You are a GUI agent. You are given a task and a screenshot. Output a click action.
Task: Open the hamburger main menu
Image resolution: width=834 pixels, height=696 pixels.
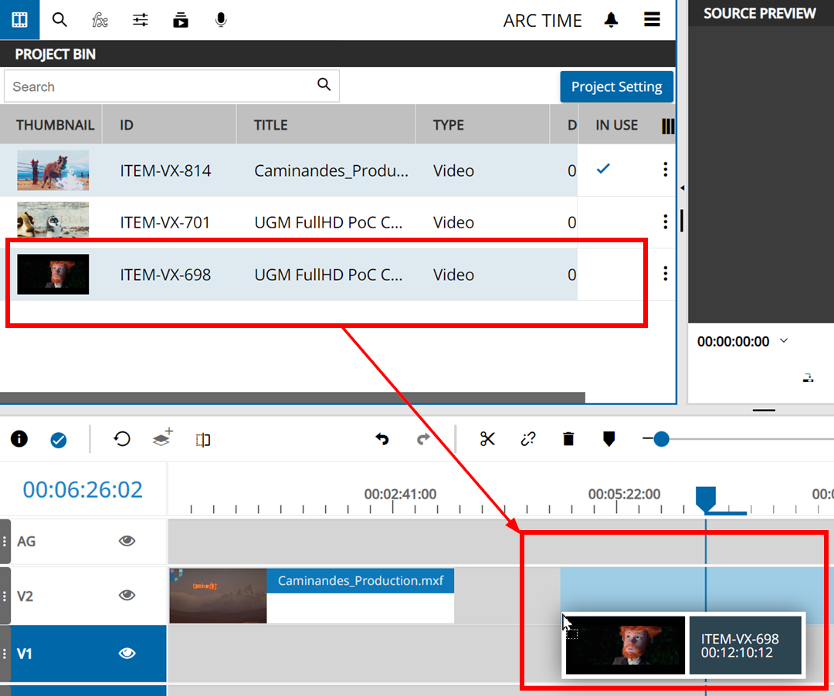pyautogui.click(x=652, y=20)
